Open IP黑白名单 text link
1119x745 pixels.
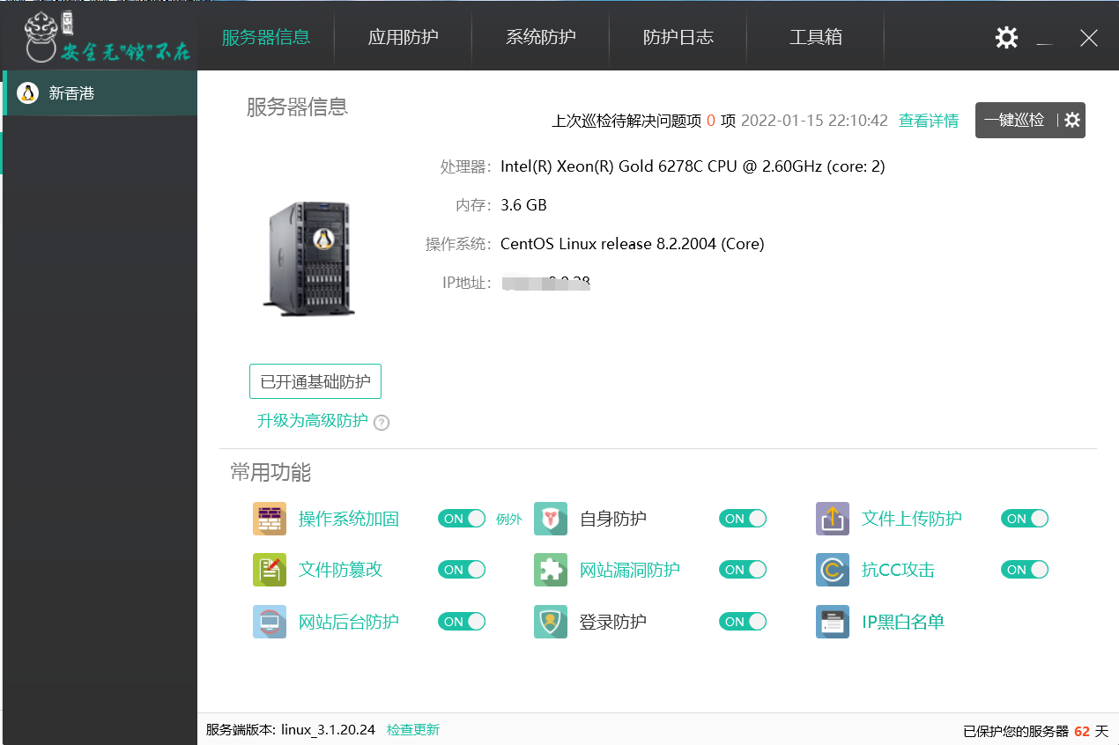(903, 622)
